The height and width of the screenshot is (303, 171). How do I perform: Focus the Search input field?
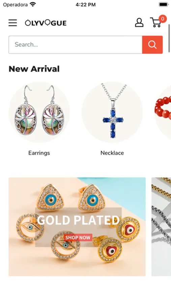tap(75, 45)
